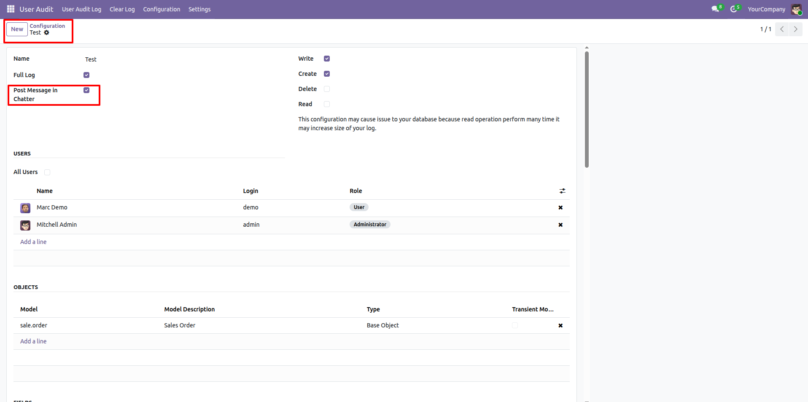Screen dimensions: 808x402
Task: Click the gear icon beside Test
Action: point(47,32)
